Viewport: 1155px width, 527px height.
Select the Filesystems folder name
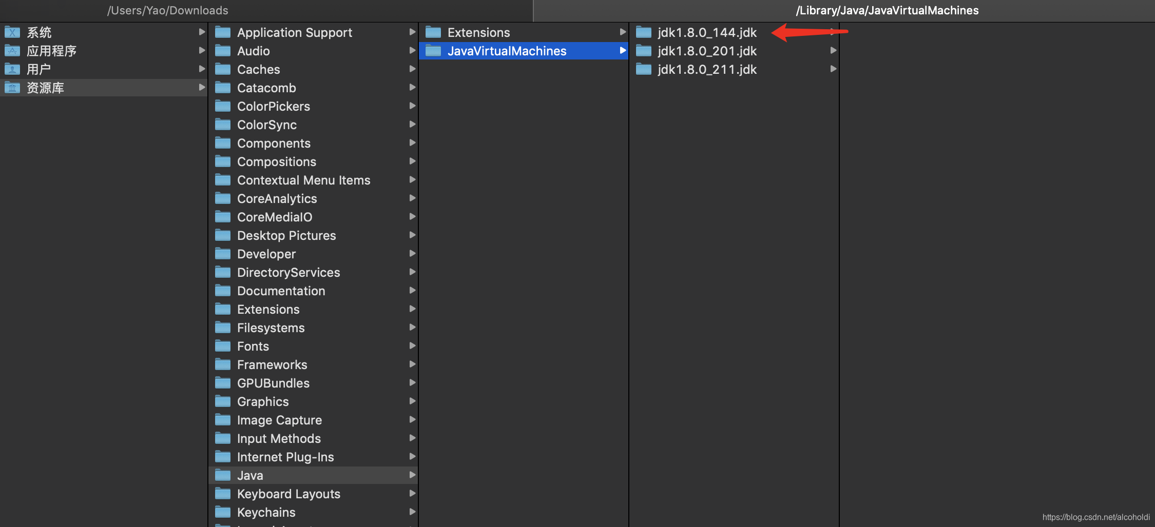coord(271,328)
